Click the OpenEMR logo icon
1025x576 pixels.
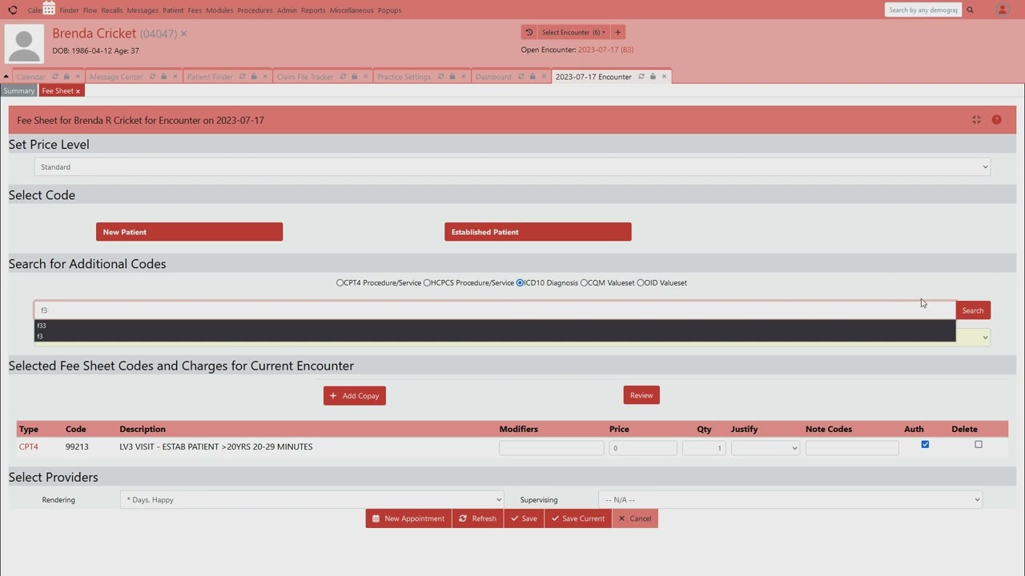(x=12, y=10)
